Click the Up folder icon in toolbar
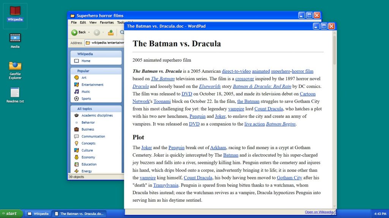The width and height of the screenshot is (389, 218). [x=111, y=33]
